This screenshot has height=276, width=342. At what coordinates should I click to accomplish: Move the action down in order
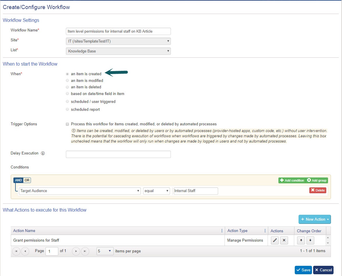point(310,240)
